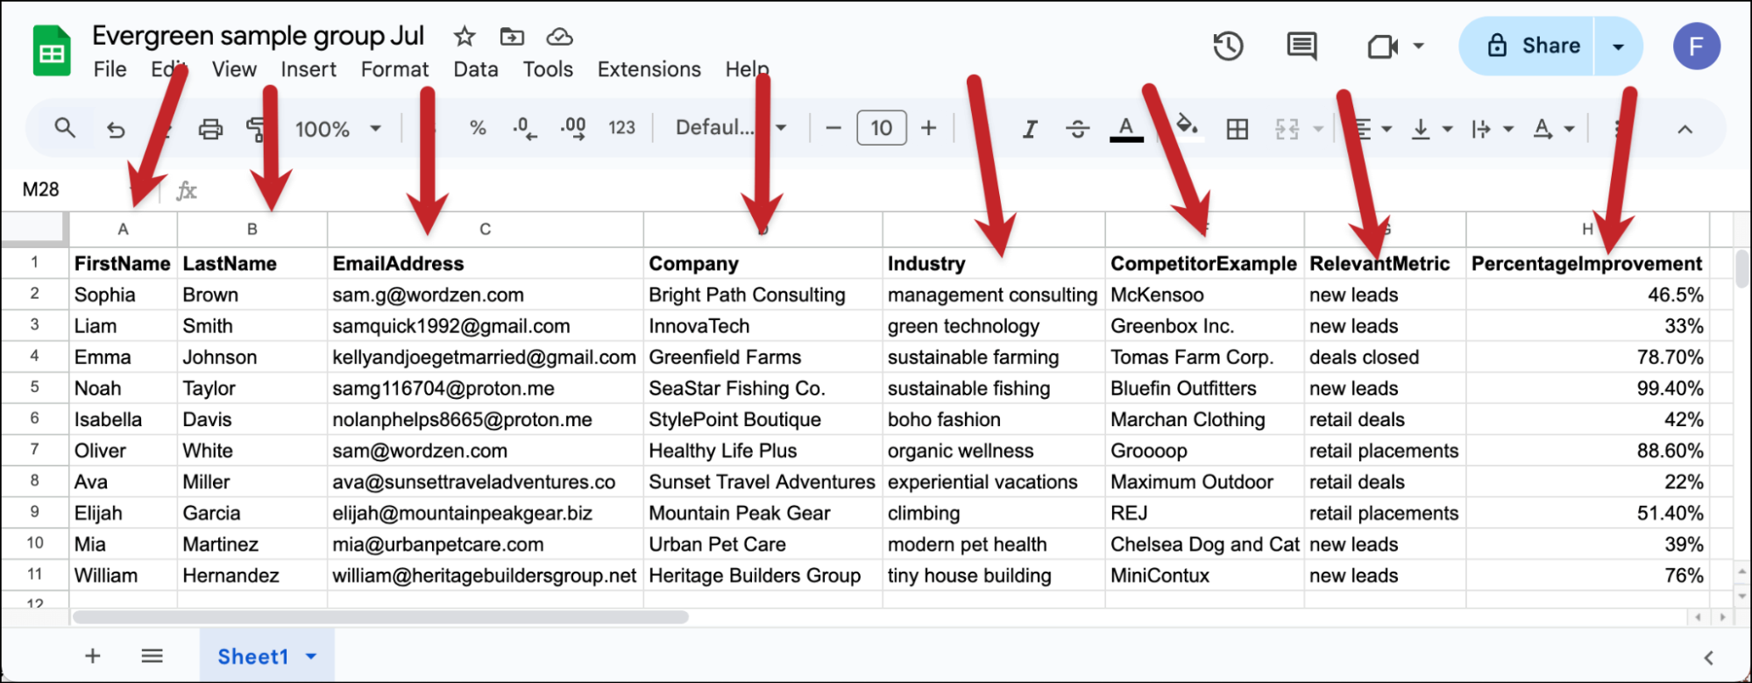Activate the paint format tool
Viewport: 1752px width, 683px height.
click(x=257, y=129)
